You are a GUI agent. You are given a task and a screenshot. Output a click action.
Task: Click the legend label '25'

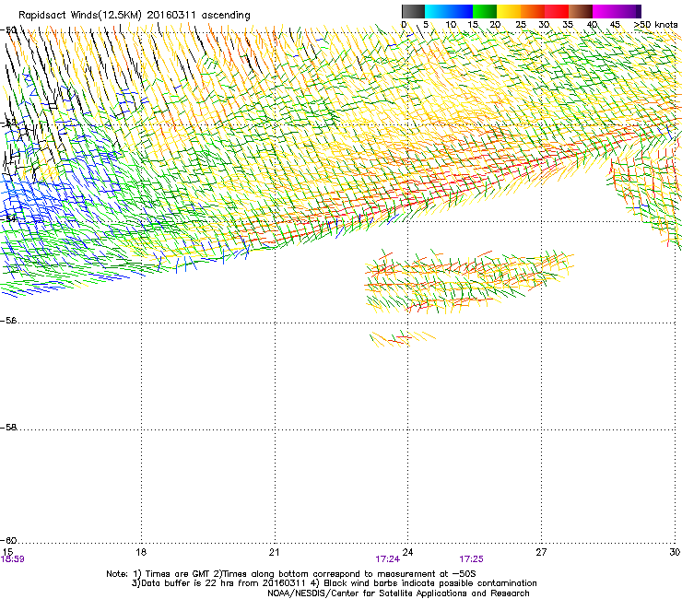click(521, 25)
